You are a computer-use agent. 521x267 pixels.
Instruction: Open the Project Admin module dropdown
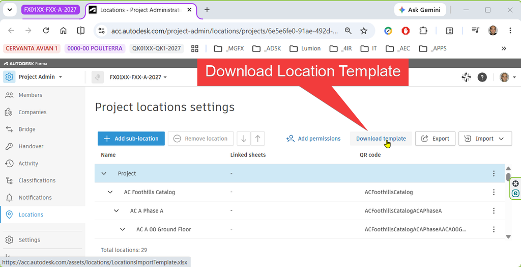[x=40, y=77]
